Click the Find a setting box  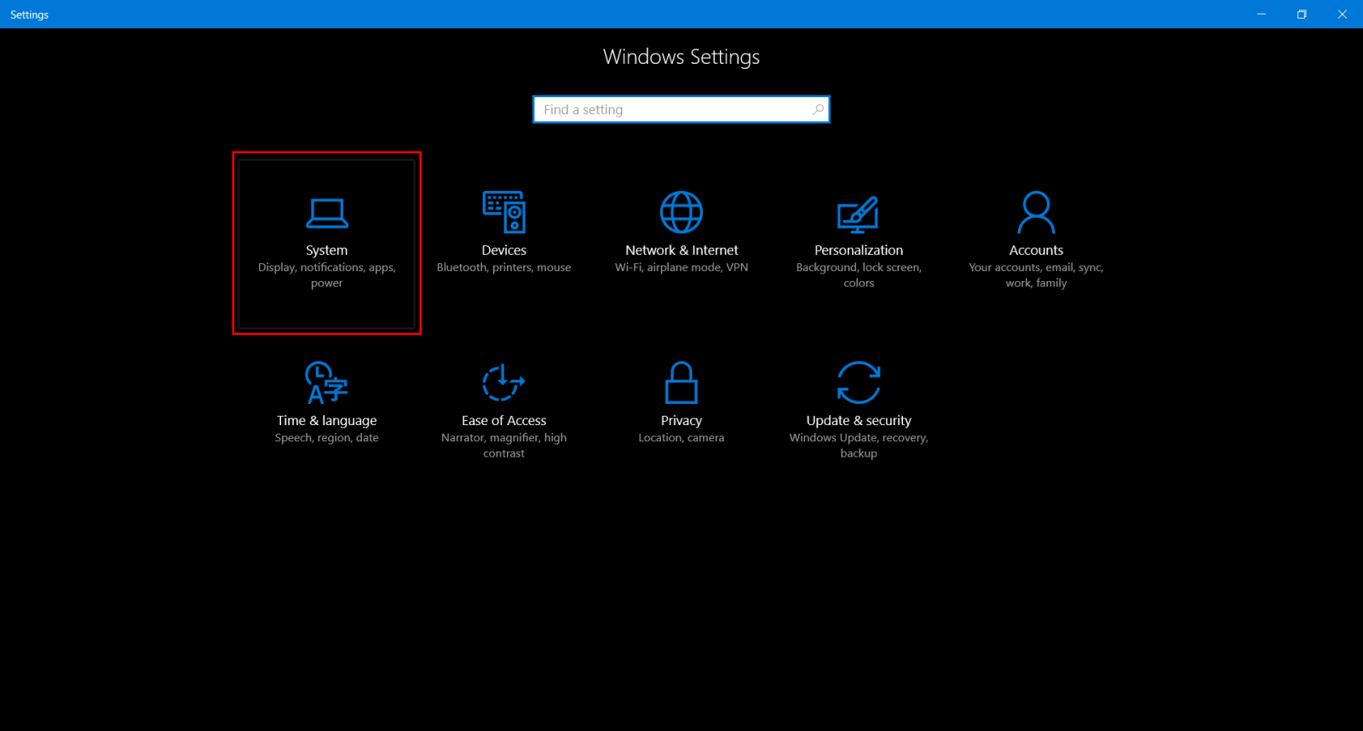coord(681,109)
